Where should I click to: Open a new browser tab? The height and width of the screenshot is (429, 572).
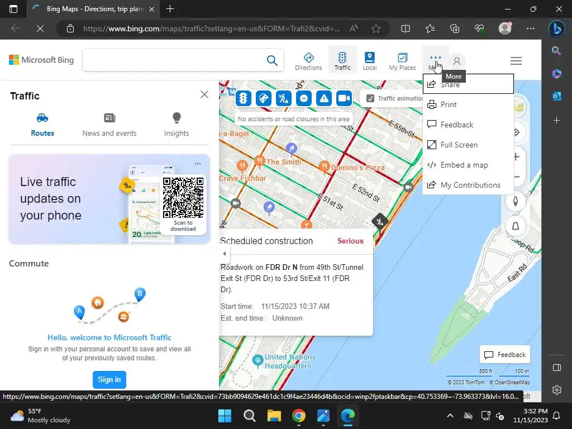point(170,9)
